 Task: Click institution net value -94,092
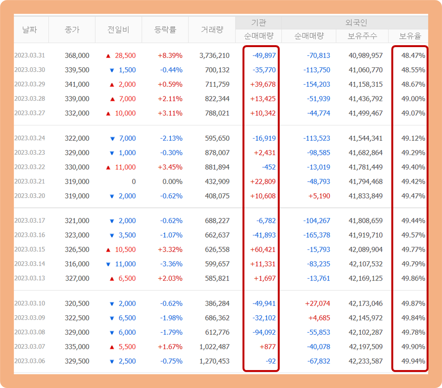tap(264, 332)
